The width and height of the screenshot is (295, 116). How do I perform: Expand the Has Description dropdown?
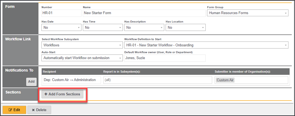pos(144,28)
